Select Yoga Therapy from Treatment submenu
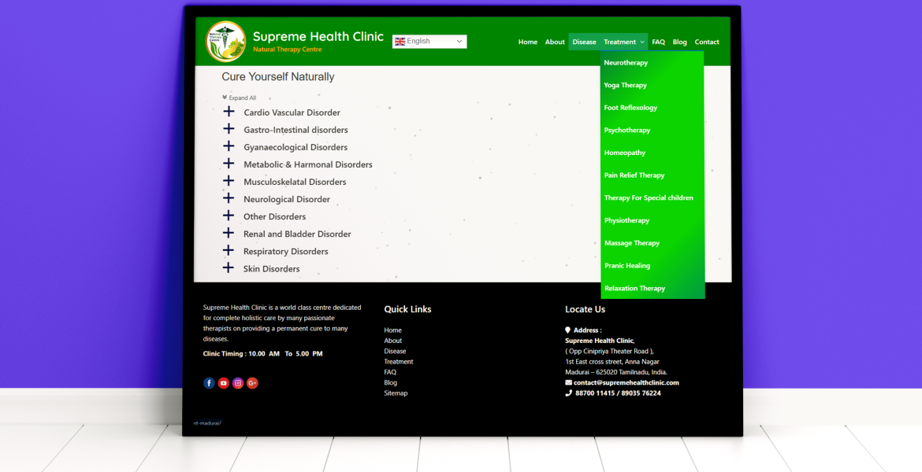Viewport: 922px width, 472px height. coord(625,85)
